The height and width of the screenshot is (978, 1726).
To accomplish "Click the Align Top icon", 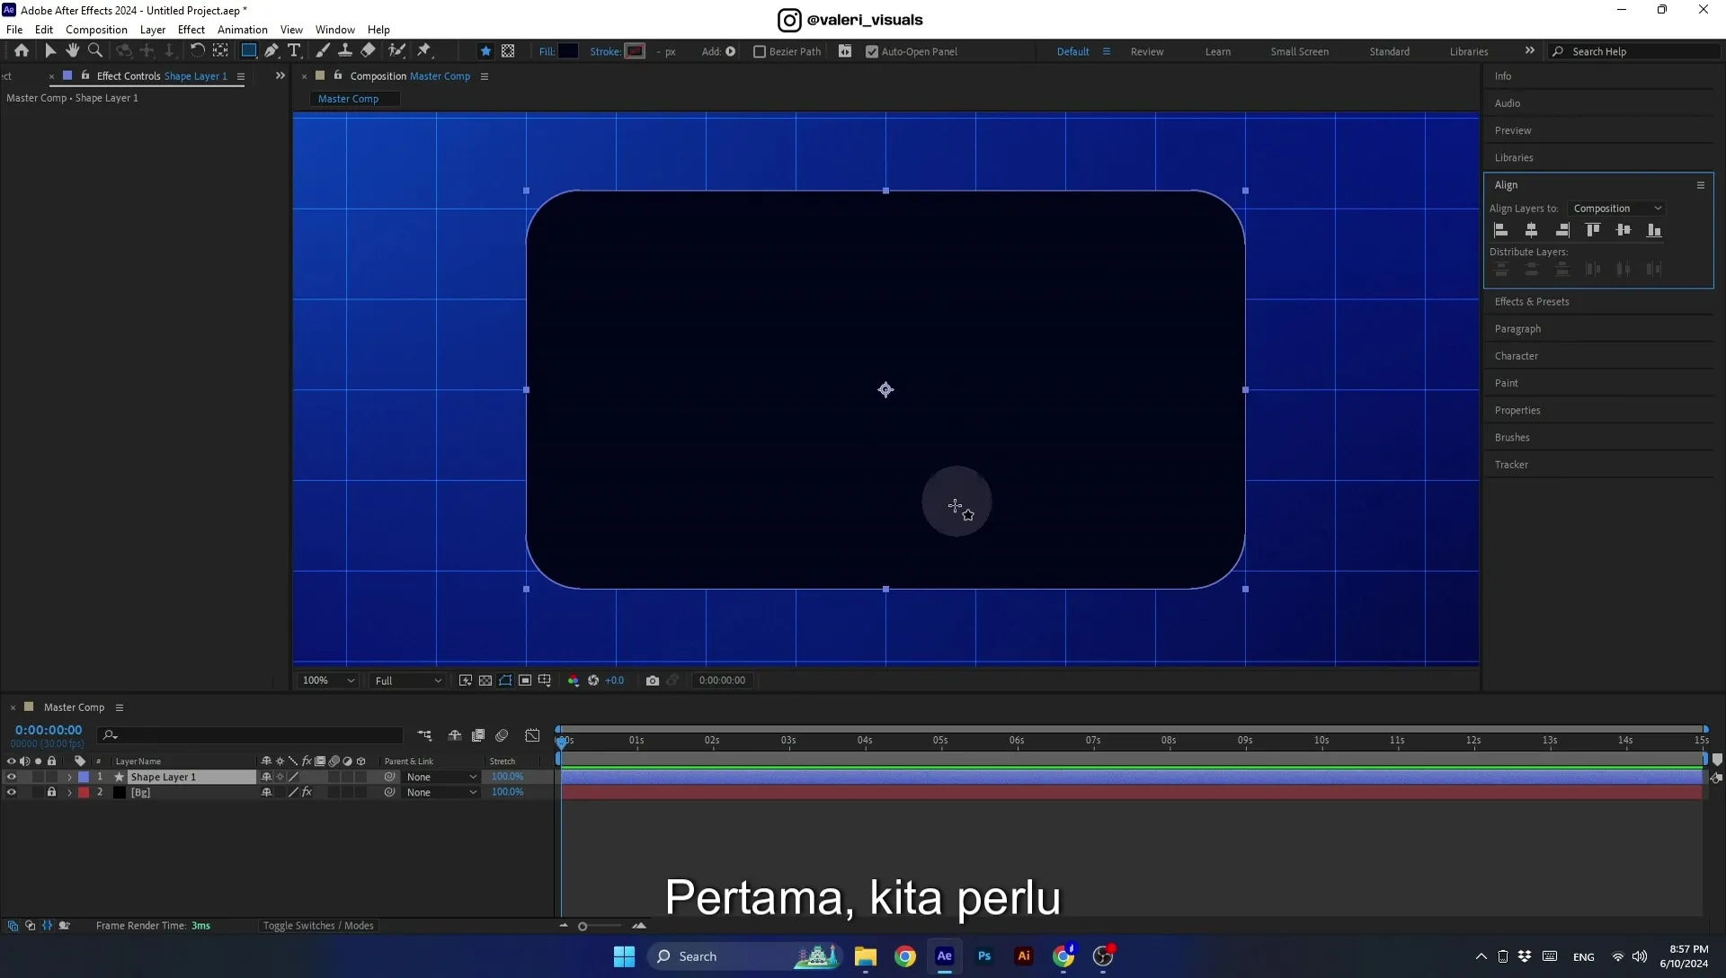I will point(1593,230).
